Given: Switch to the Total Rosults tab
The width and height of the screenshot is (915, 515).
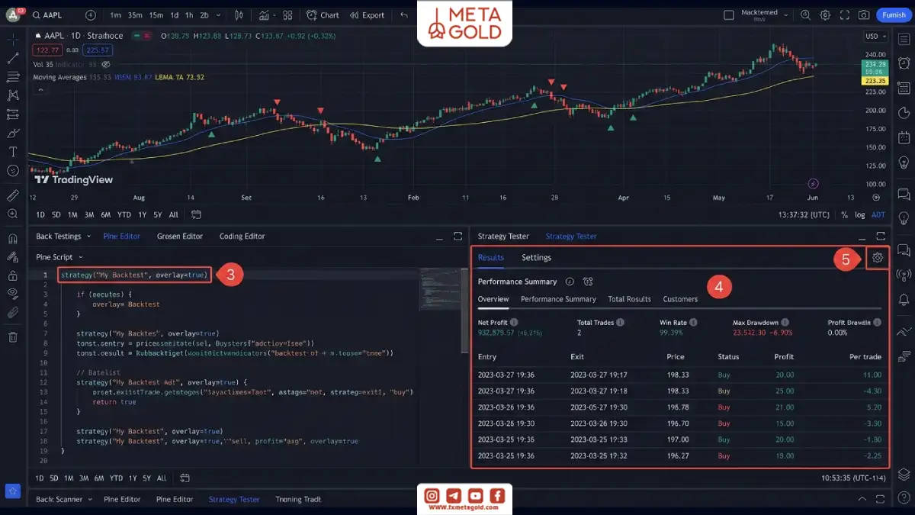Looking at the screenshot, I should click(629, 299).
